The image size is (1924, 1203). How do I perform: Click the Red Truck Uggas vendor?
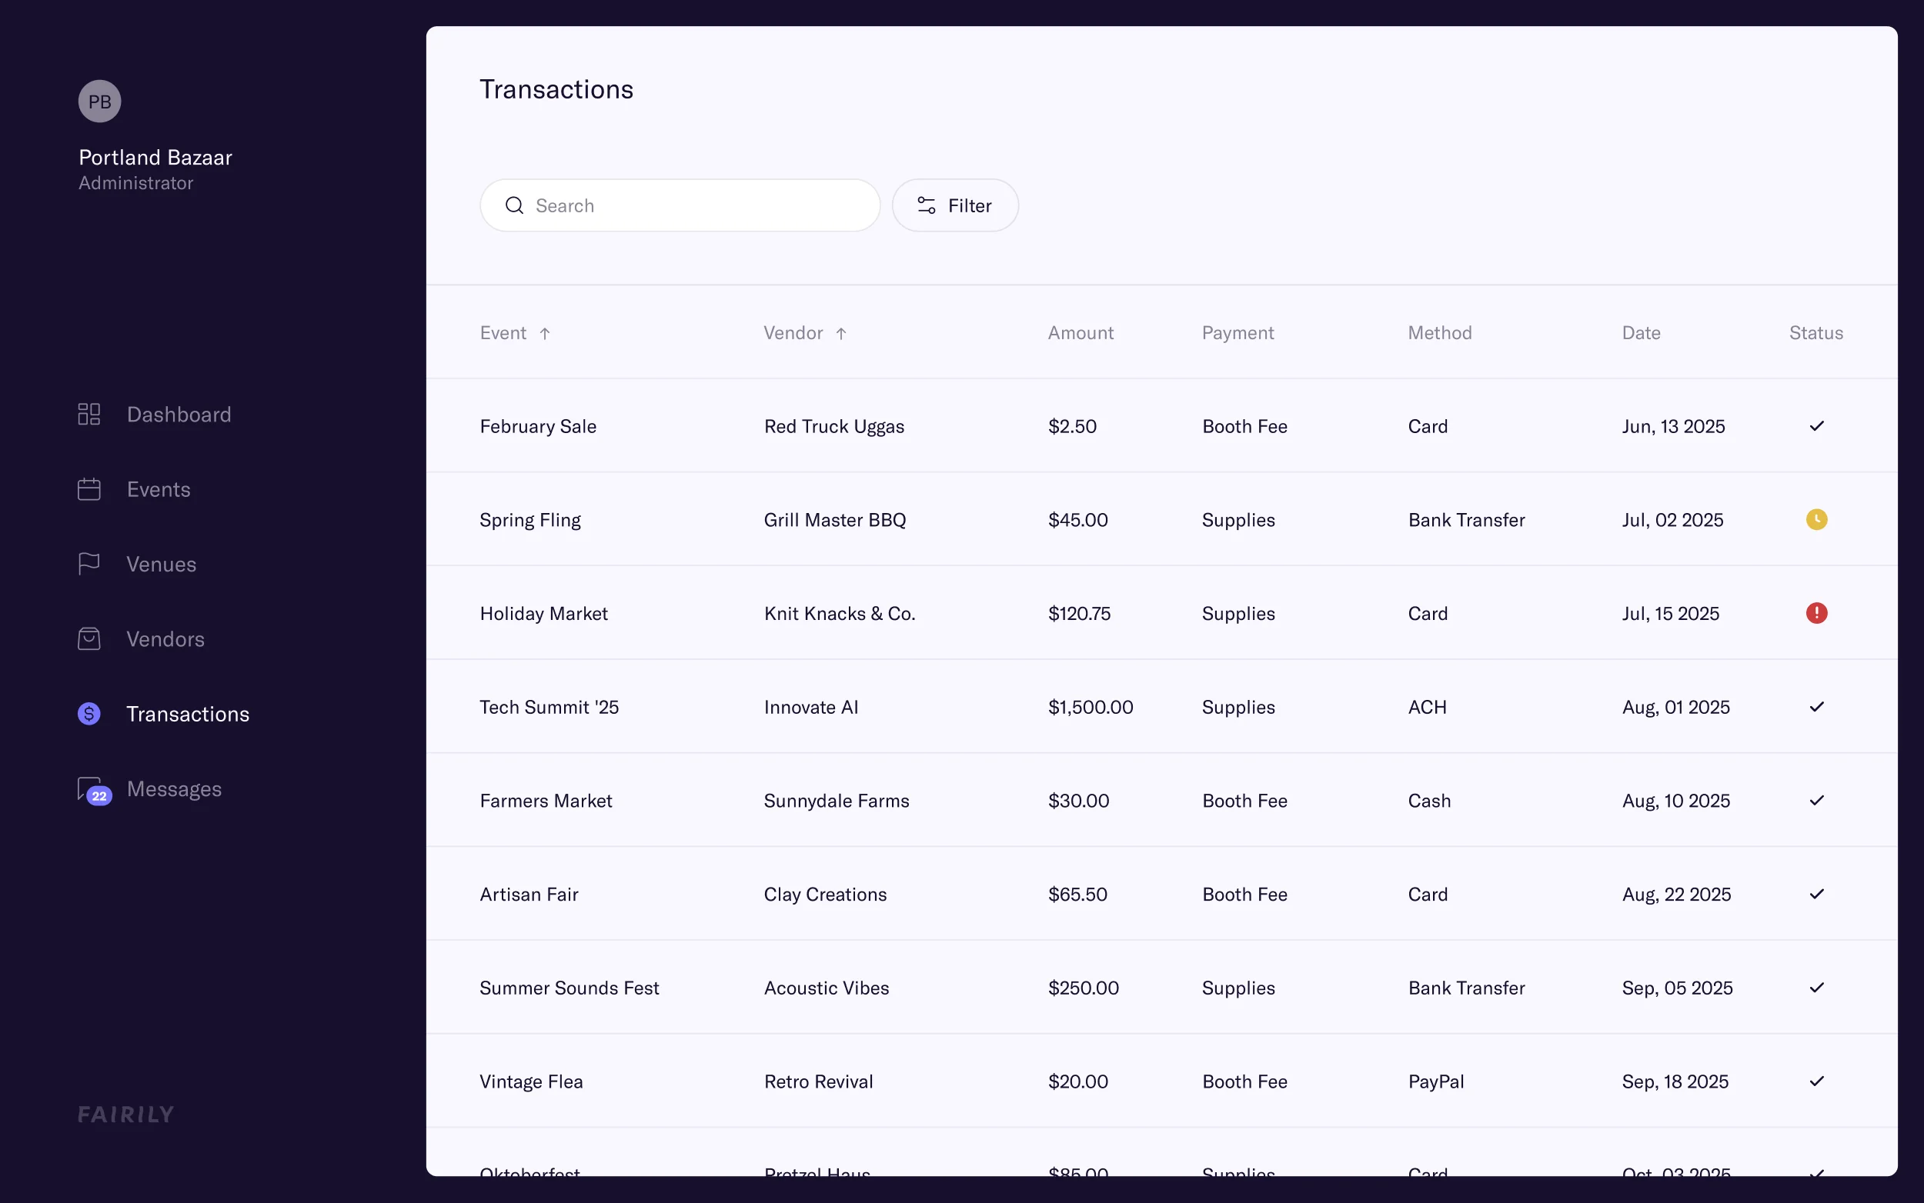(x=834, y=426)
